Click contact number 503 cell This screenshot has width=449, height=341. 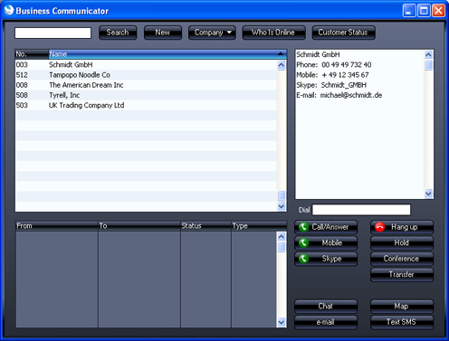click(22, 105)
